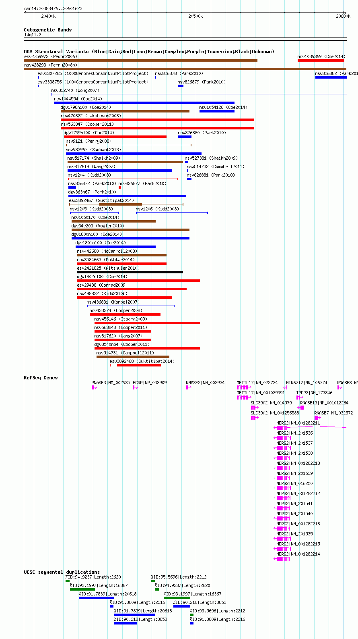Click METTL17|NM_022734 gene model
Viewport: 358px width, 639px height.
244,387
